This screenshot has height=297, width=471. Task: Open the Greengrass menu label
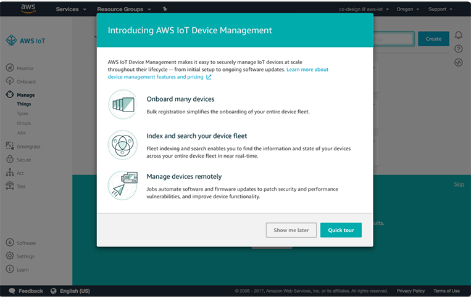(x=28, y=147)
